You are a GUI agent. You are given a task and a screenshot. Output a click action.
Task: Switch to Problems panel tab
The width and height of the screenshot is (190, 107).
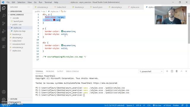point(50,71)
